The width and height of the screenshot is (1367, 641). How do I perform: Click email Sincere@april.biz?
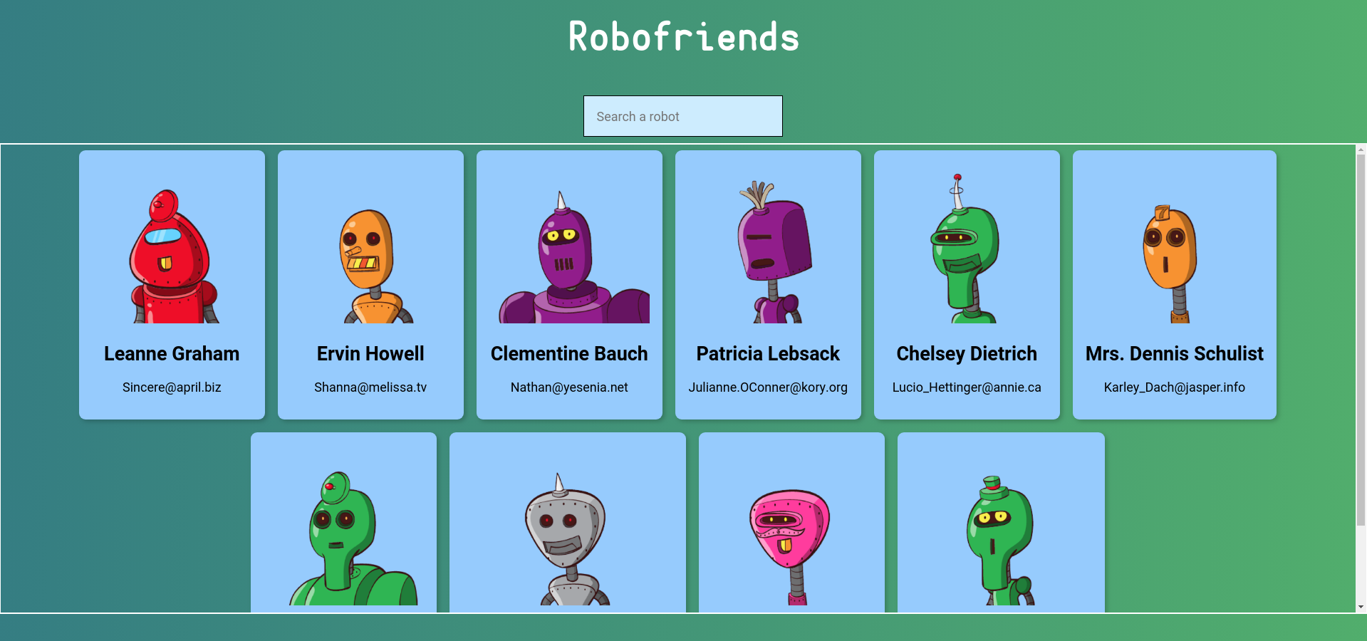(172, 387)
